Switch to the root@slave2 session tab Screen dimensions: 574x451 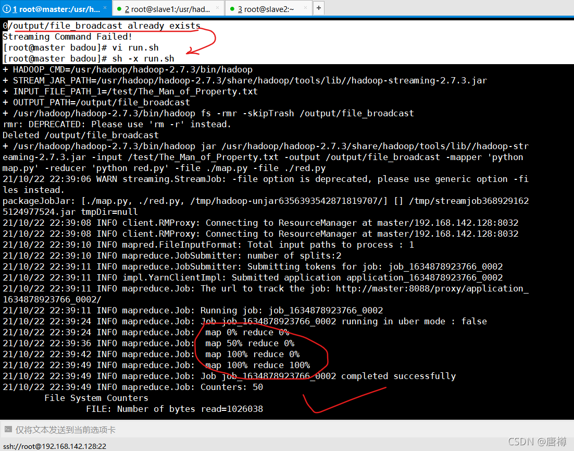click(269, 9)
